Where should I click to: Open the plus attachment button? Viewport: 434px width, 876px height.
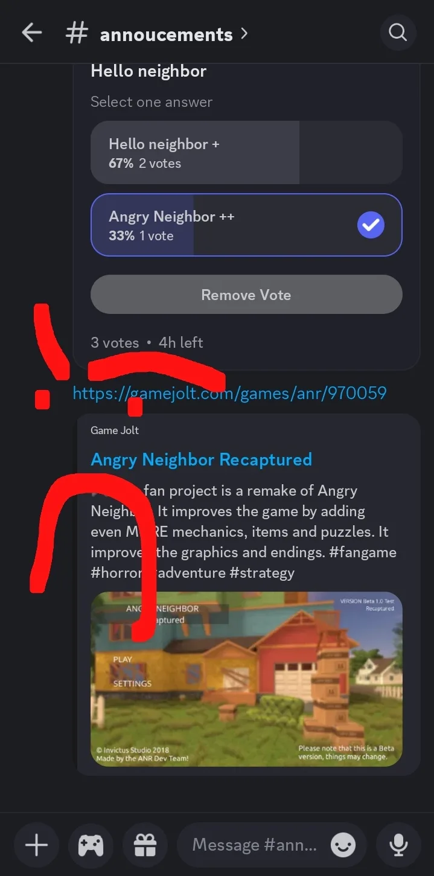(36, 845)
